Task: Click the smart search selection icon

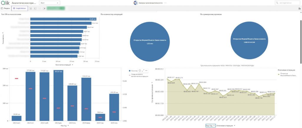Action: click(x=31, y=9)
